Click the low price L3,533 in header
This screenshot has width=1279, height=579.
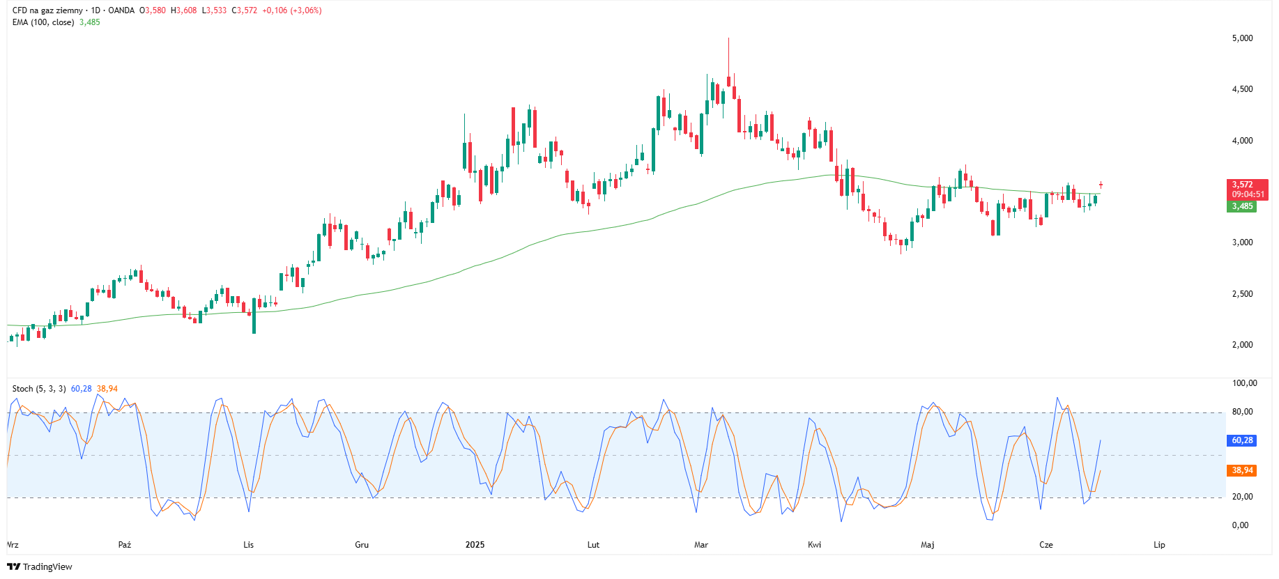point(215,10)
